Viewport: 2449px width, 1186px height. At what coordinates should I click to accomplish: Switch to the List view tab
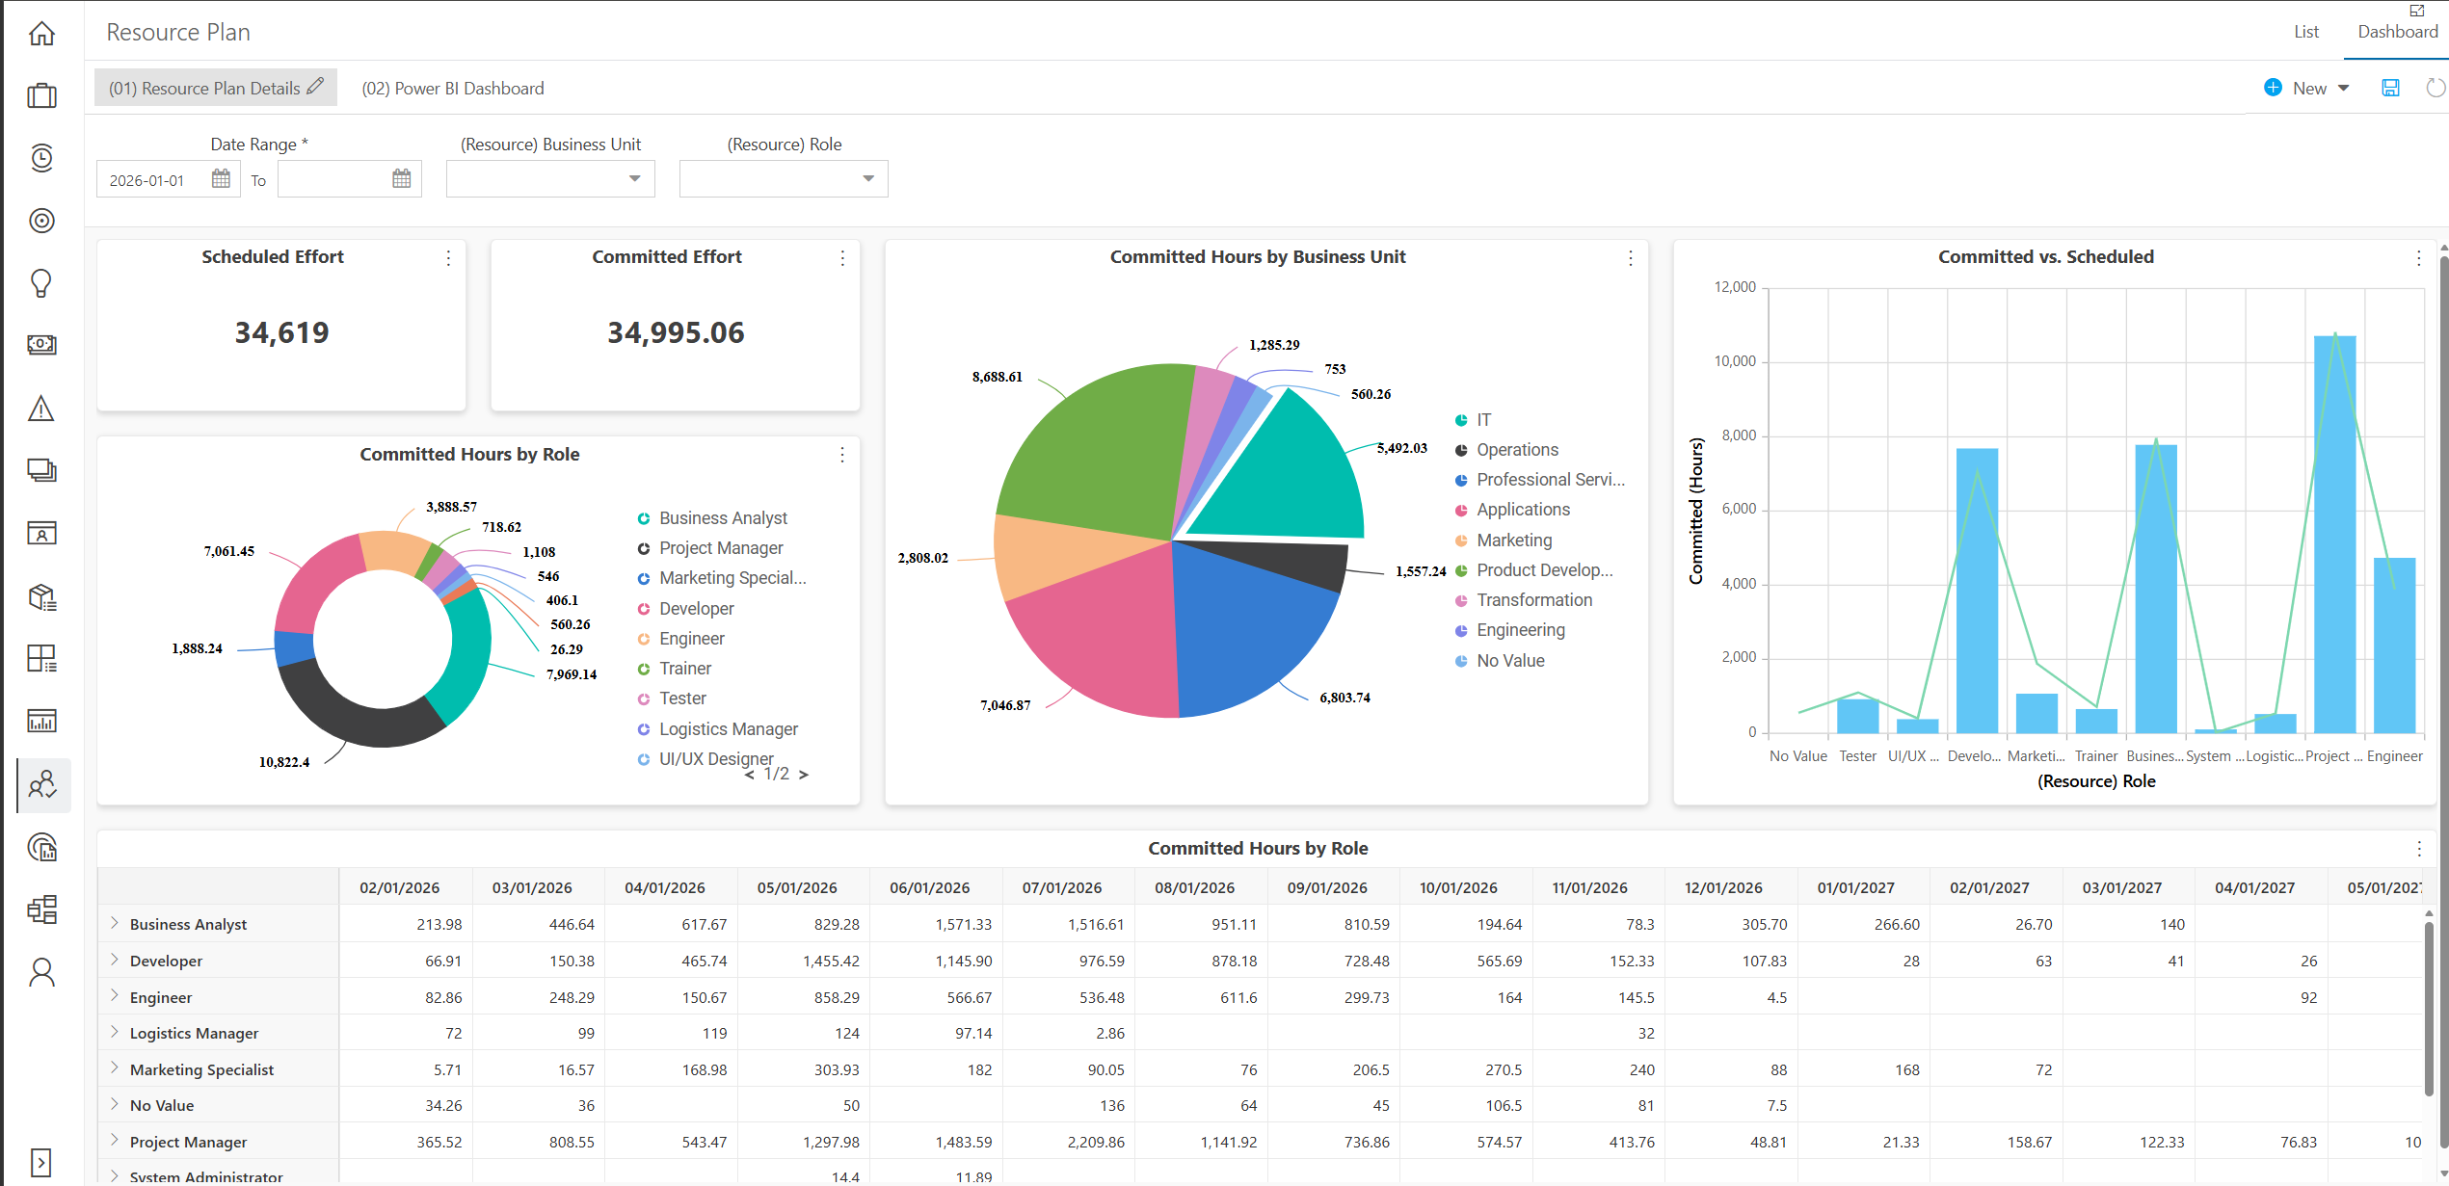2305,32
